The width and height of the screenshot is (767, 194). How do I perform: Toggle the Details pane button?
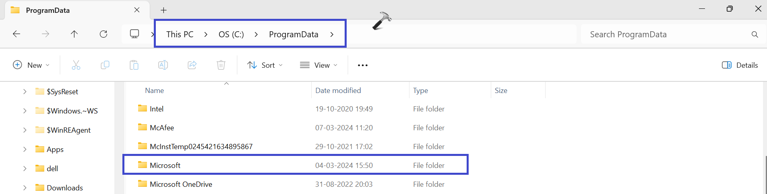point(740,65)
